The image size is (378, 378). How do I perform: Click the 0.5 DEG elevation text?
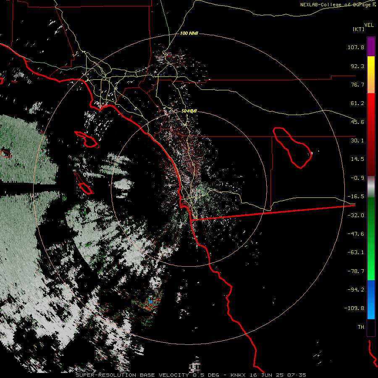point(206,375)
